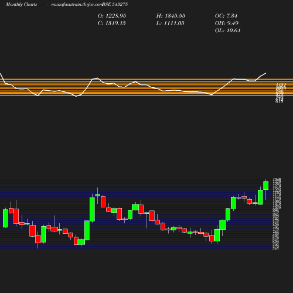Image resolution: width=293 pixels, height=293 pixels.
Task: Select the close value "C: 1319.15"
Action: pos(112,23)
